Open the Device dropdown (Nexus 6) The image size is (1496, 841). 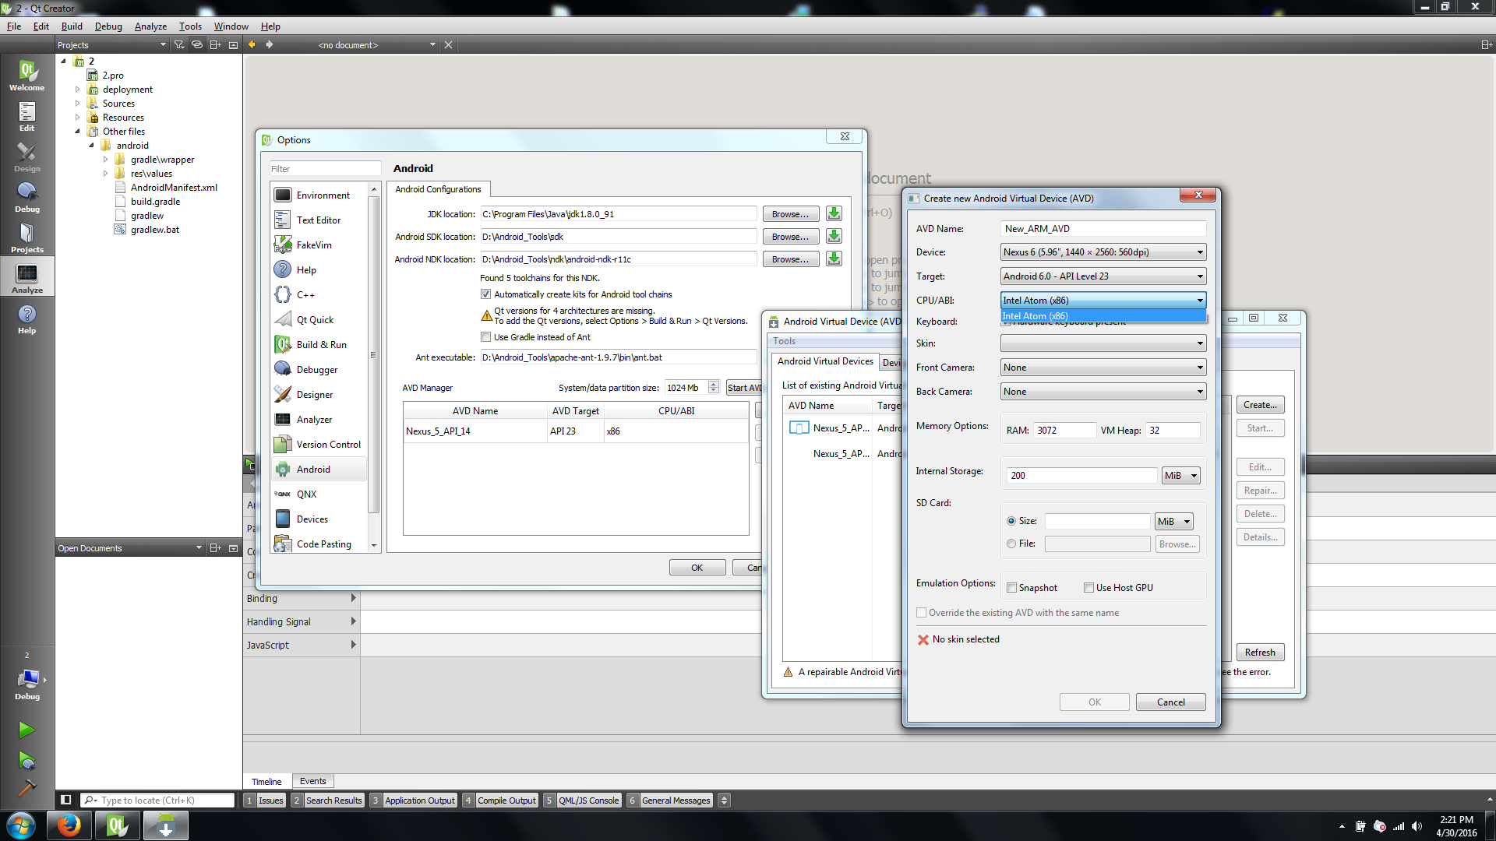pos(1103,252)
